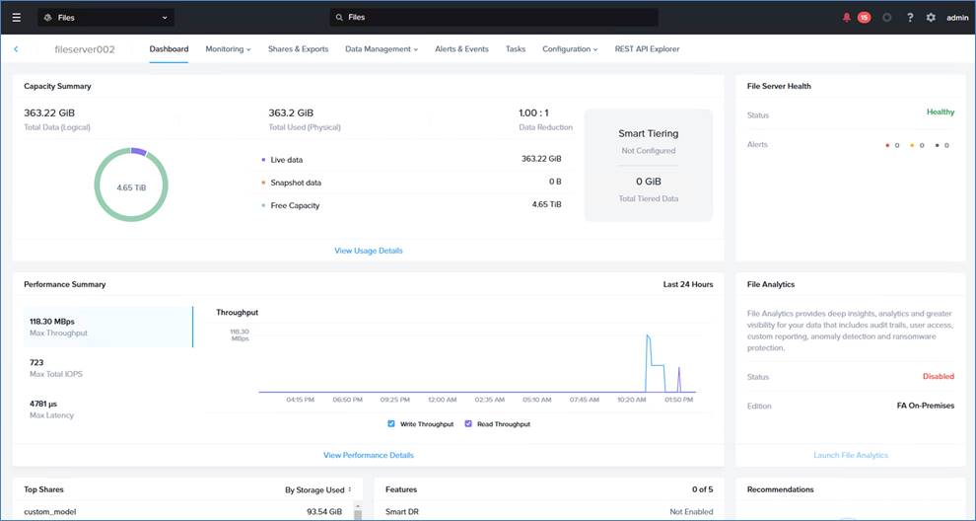The width and height of the screenshot is (976, 521).
Task: Open the Shares & Exports tab
Action: point(298,48)
